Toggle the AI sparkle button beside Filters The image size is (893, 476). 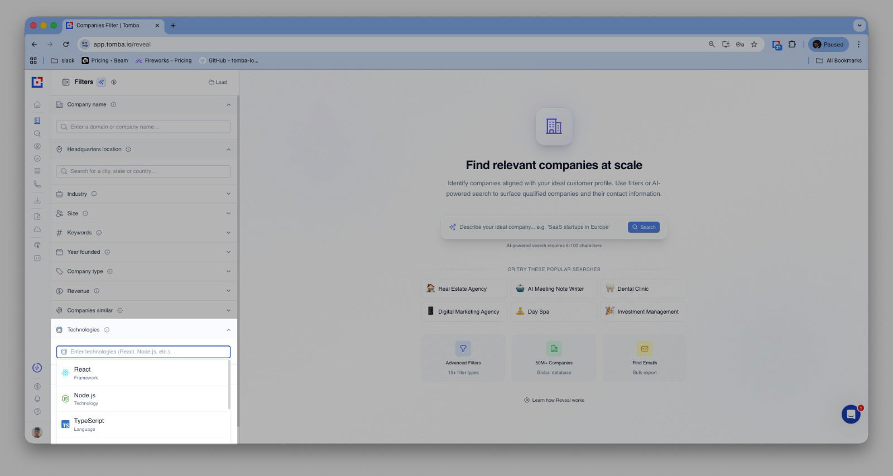tap(101, 82)
